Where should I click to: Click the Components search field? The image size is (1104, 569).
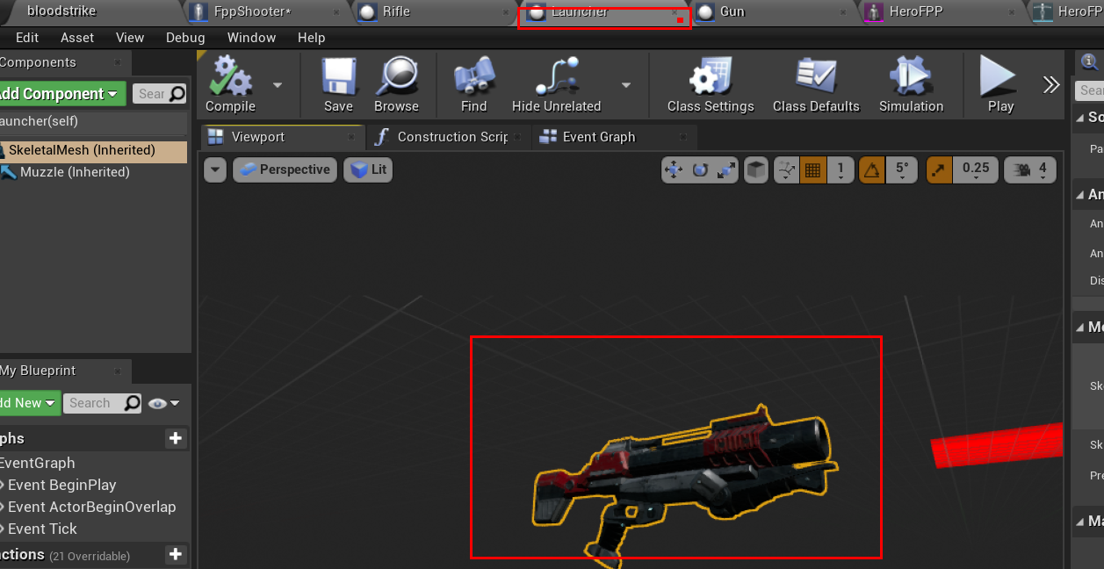click(x=160, y=94)
